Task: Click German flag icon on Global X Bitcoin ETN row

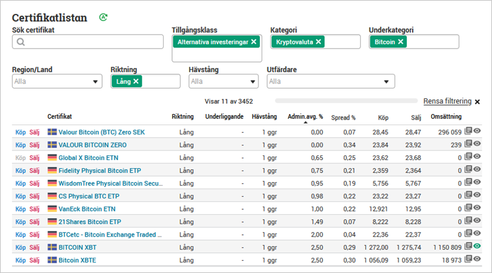Action: pyautogui.click(x=52, y=158)
